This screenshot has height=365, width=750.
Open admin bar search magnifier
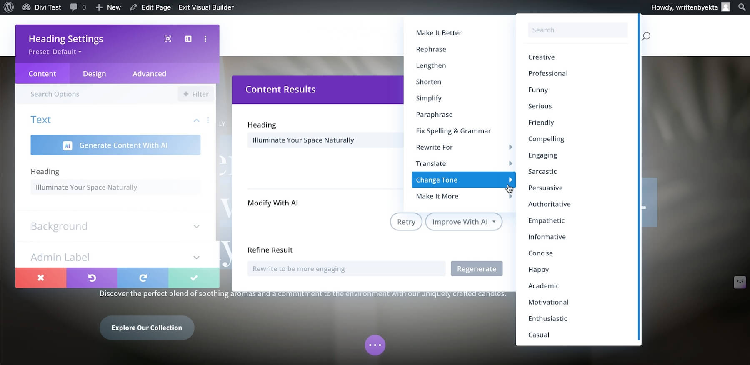pyautogui.click(x=742, y=7)
